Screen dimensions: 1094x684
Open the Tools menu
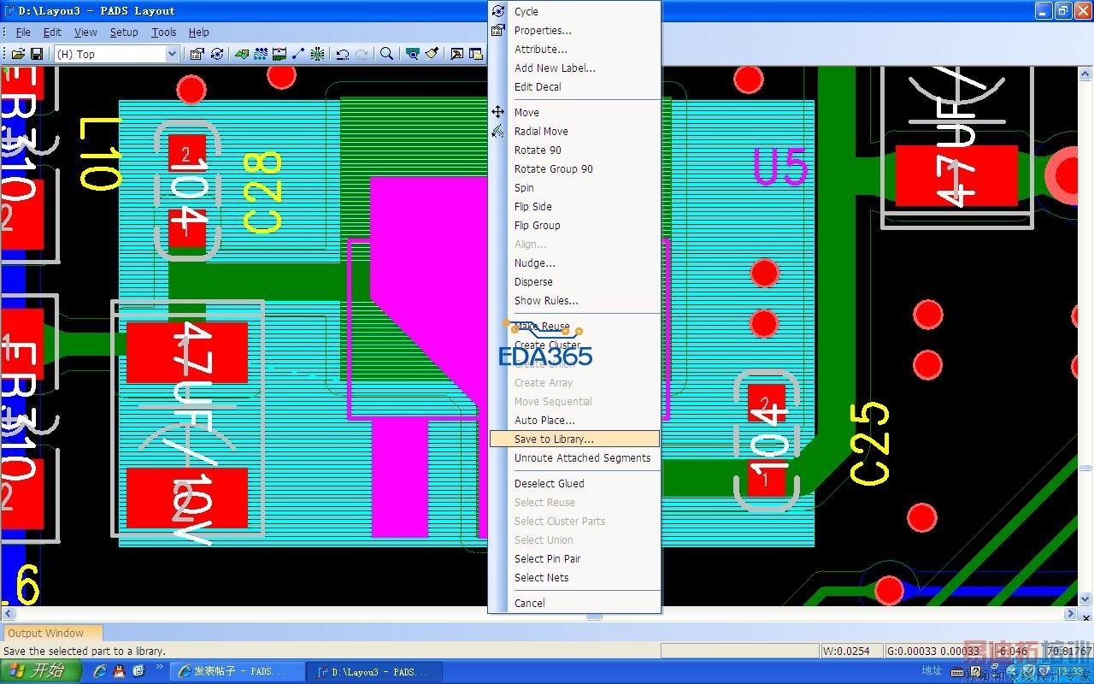164,32
